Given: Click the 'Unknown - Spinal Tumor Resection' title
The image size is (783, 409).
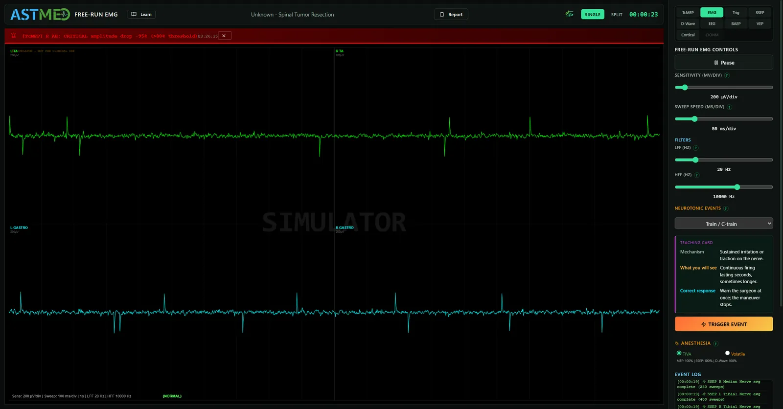Looking at the screenshot, I should pyautogui.click(x=293, y=15).
